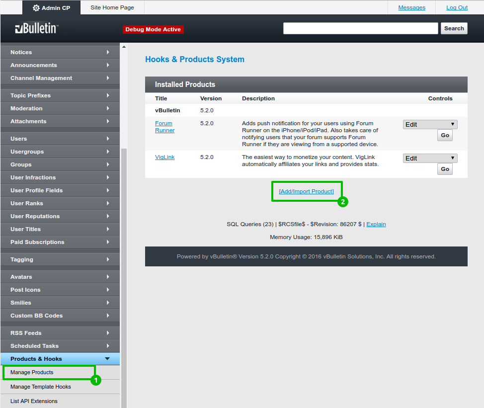Viewport: 484px width, 408px height.
Task: Expand the Paid Subscriptions section
Action: tap(60, 243)
